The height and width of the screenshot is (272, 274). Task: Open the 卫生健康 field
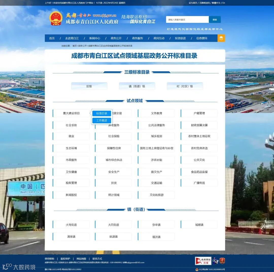click(x=71, y=172)
